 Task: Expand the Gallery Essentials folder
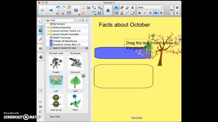point(48,27)
